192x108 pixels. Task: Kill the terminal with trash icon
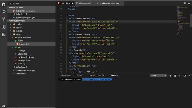pyautogui.click(x=175, y=76)
